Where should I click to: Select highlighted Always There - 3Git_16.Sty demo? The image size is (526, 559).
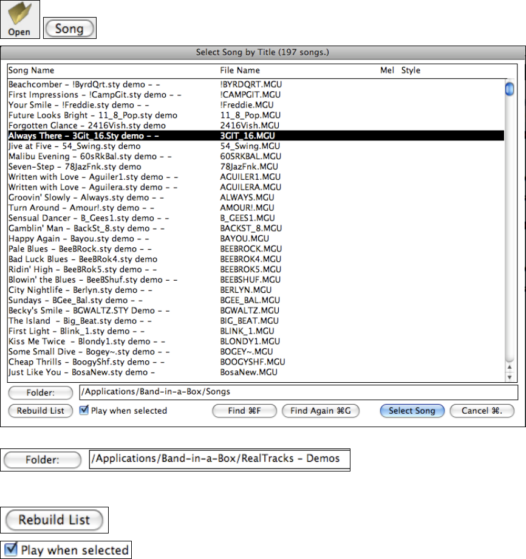point(256,136)
